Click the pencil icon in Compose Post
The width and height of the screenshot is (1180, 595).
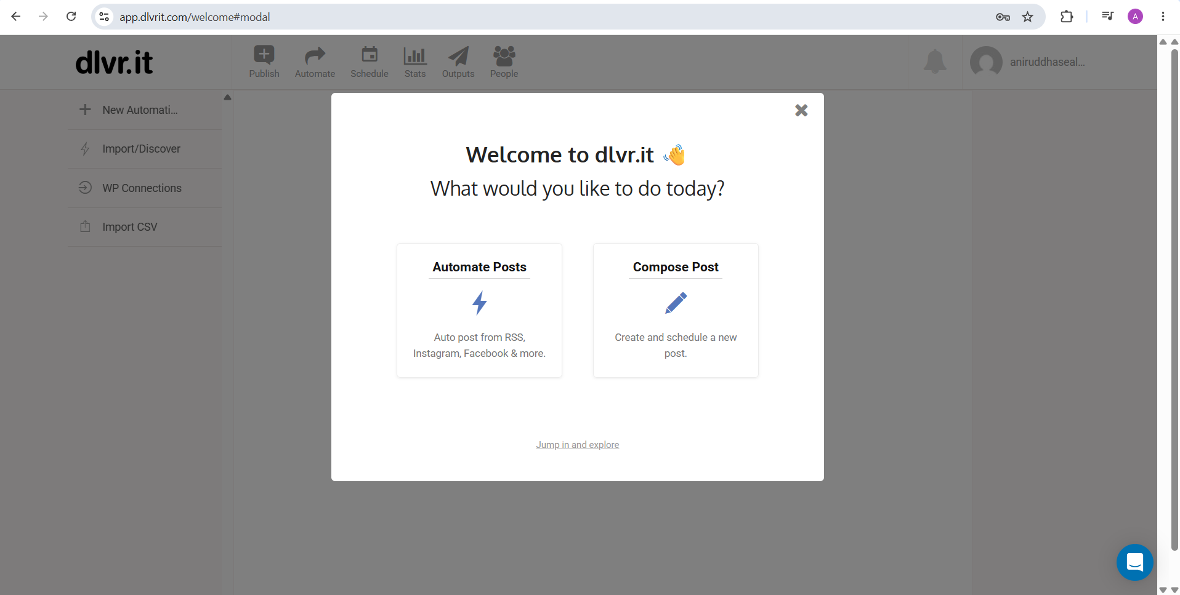pyautogui.click(x=676, y=303)
